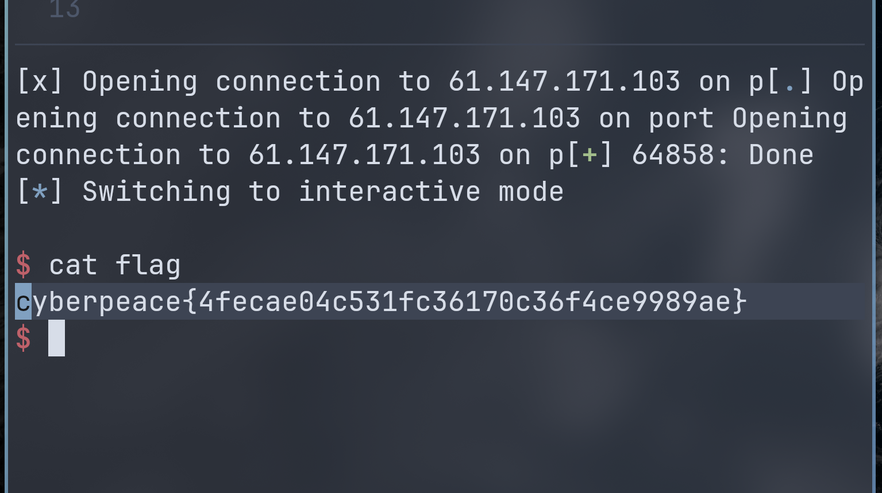Screen dimensions: 882x493
Task: Click the green [+] success marker
Action: pyautogui.click(x=590, y=155)
